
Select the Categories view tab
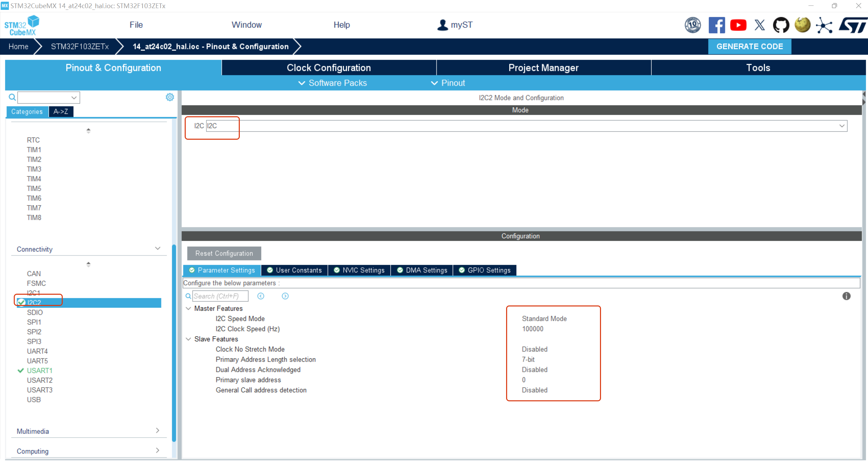point(27,112)
